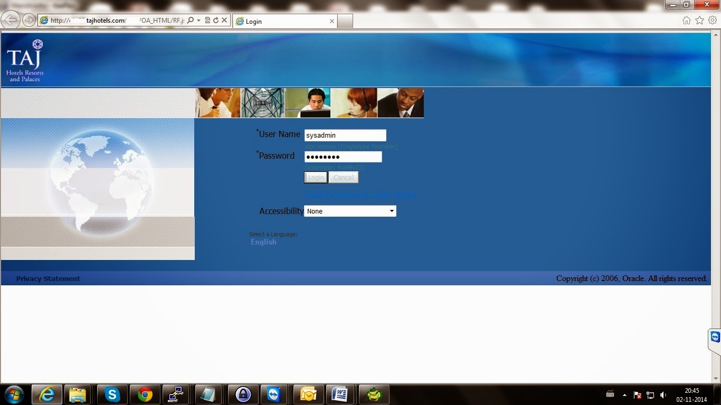Image resolution: width=721 pixels, height=405 pixels.
Task: Launch Microsoft Word from the taskbar
Action: click(340, 394)
